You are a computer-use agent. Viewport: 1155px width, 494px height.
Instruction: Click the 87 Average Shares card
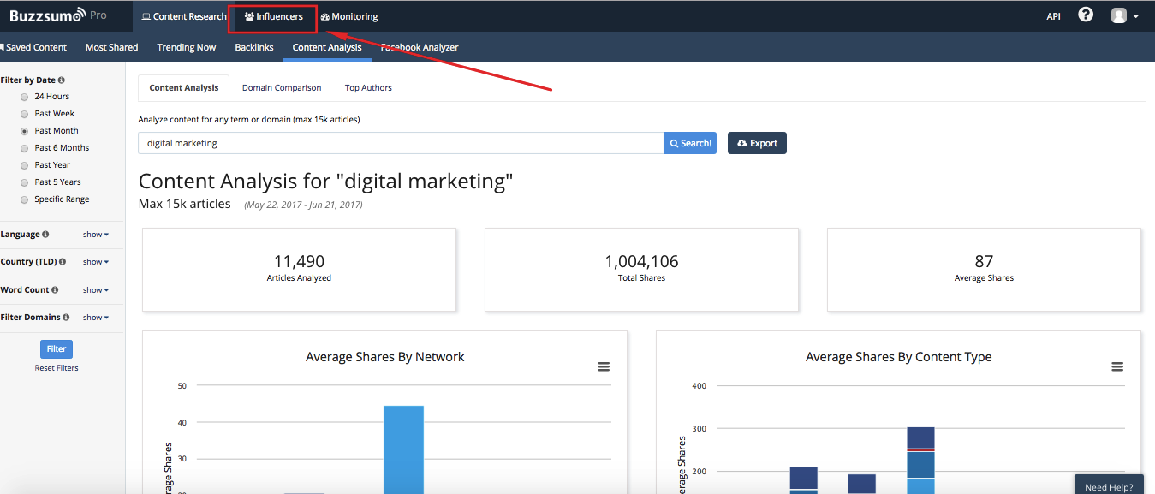click(984, 269)
